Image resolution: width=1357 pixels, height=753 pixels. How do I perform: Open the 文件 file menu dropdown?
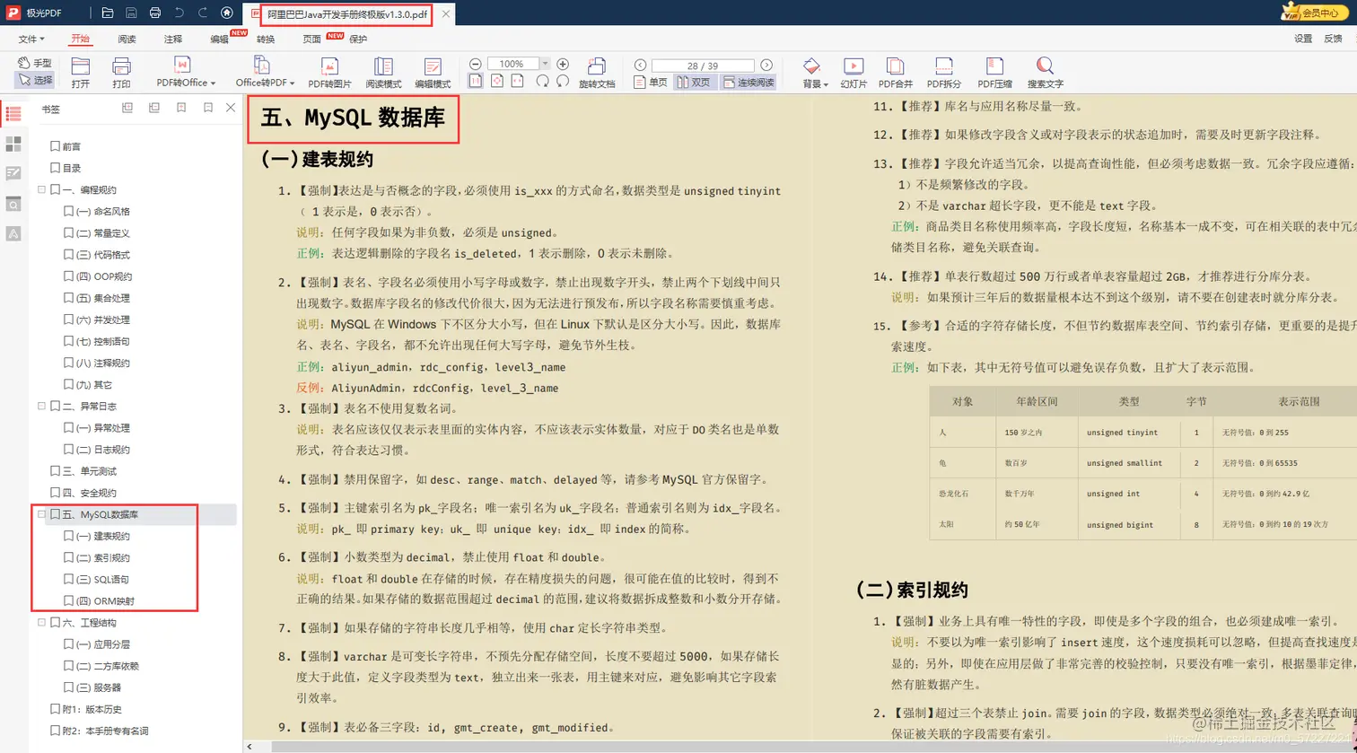31,39
